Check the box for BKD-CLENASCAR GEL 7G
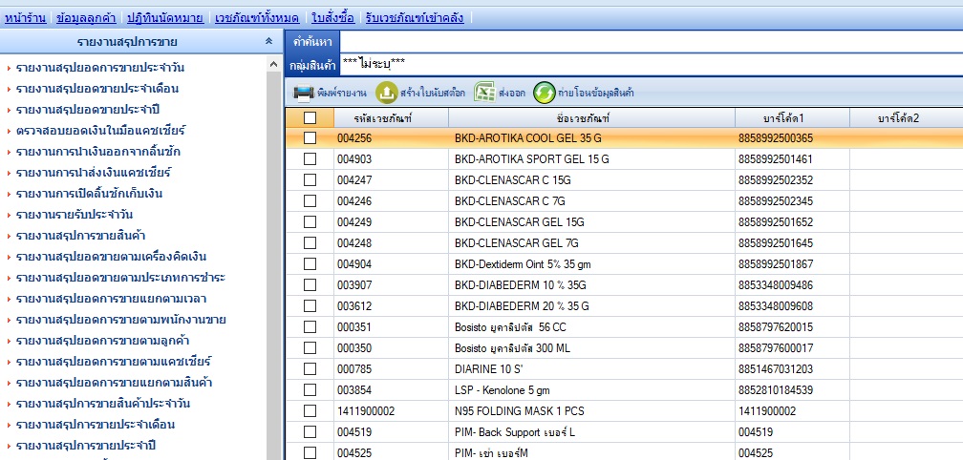The height and width of the screenshot is (460, 963). 310,242
